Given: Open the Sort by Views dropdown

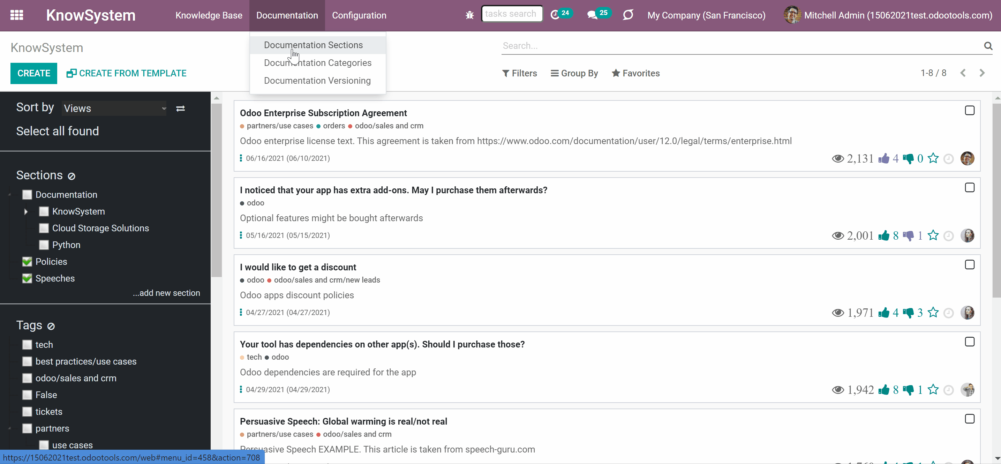Looking at the screenshot, I should 114,108.
